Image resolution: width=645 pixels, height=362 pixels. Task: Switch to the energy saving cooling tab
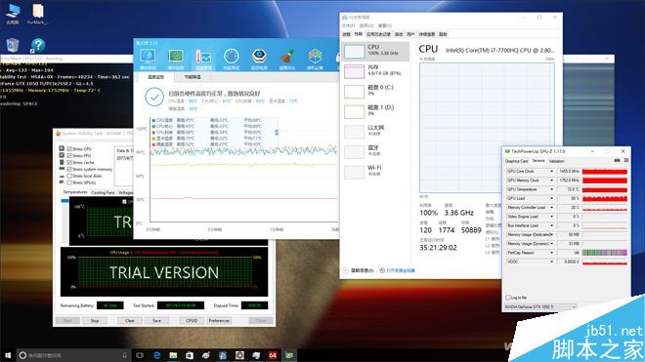tap(193, 77)
